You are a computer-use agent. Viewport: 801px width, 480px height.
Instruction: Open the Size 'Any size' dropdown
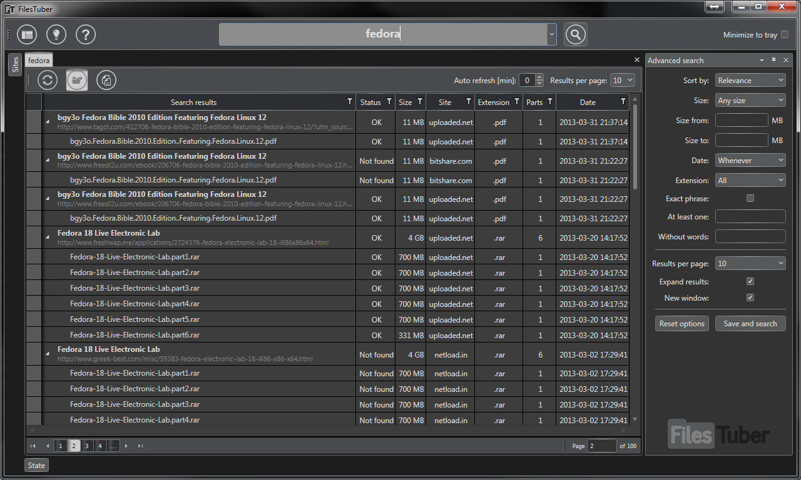click(750, 101)
